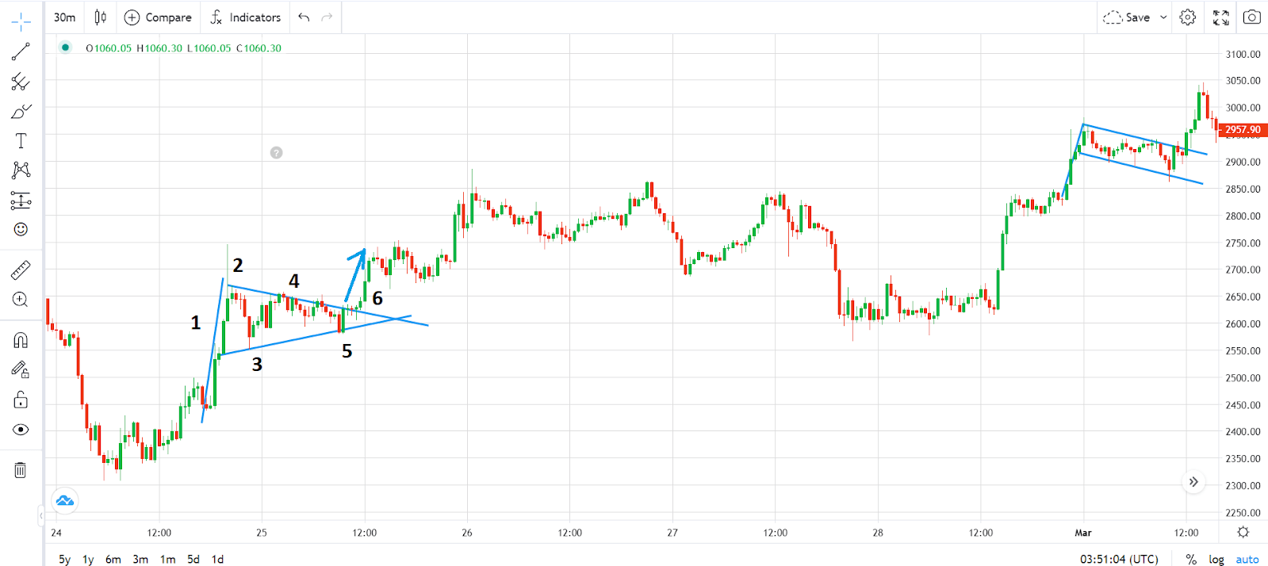1268x566 pixels.
Task: Activate the zoom in tool
Action: 21,300
